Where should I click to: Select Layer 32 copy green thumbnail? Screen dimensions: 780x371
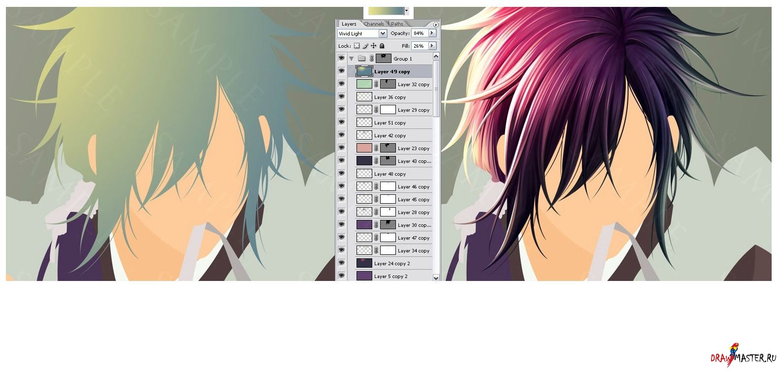pyautogui.click(x=364, y=84)
